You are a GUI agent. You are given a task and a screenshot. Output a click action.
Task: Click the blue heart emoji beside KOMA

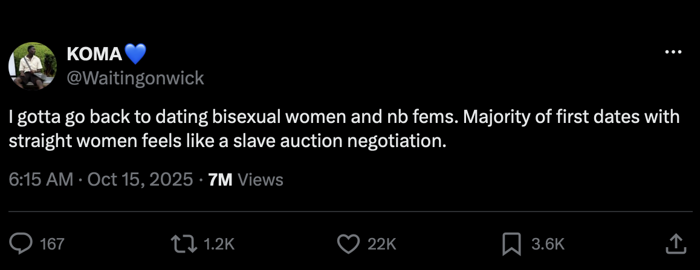[135, 54]
